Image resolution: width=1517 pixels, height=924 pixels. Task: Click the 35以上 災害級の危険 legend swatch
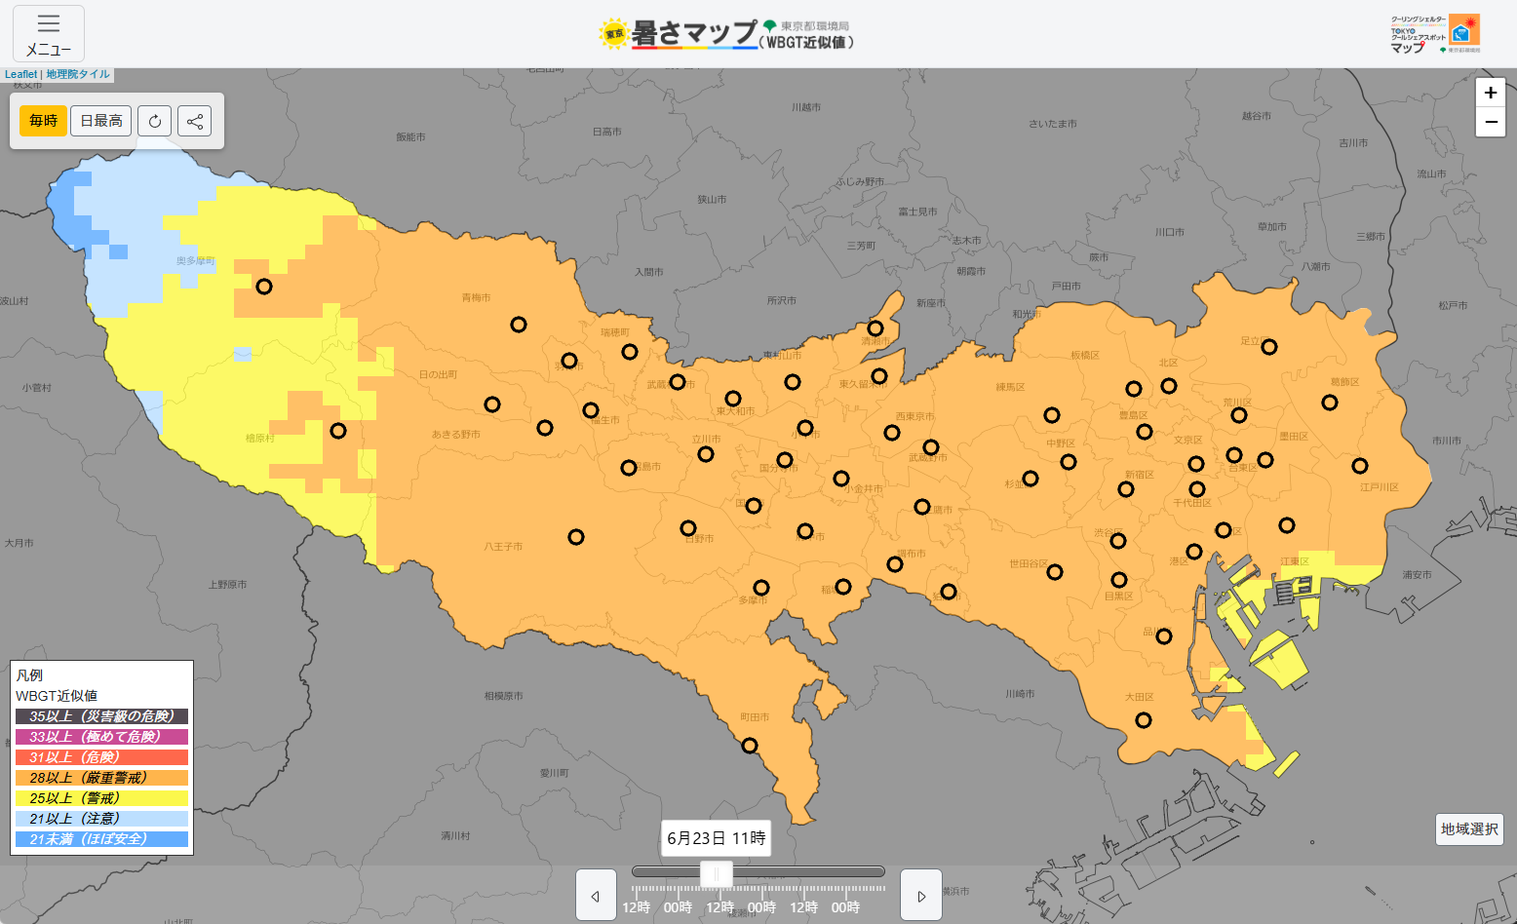pos(101,716)
